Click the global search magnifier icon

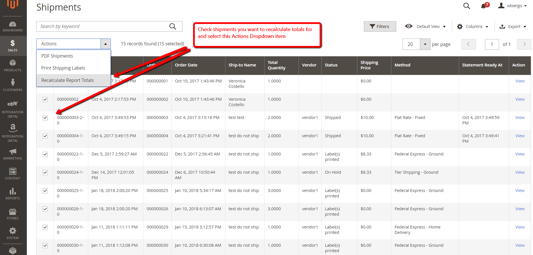click(467, 6)
